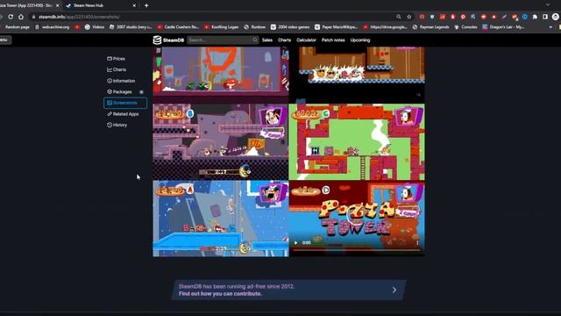This screenshot has width=561, height=316.
Task: Click the magnifier icon in SteamDB search
Action: 255,39
